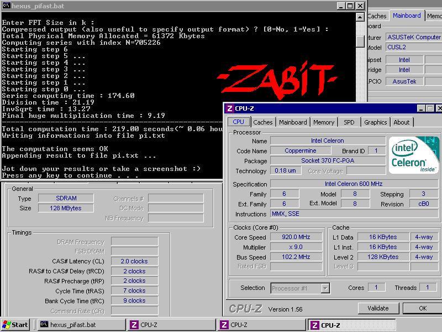The width and height of the screenshot is (442, 332).
Task: Click the 7 clocks tRAS value
Action: [x=134, y=290]
